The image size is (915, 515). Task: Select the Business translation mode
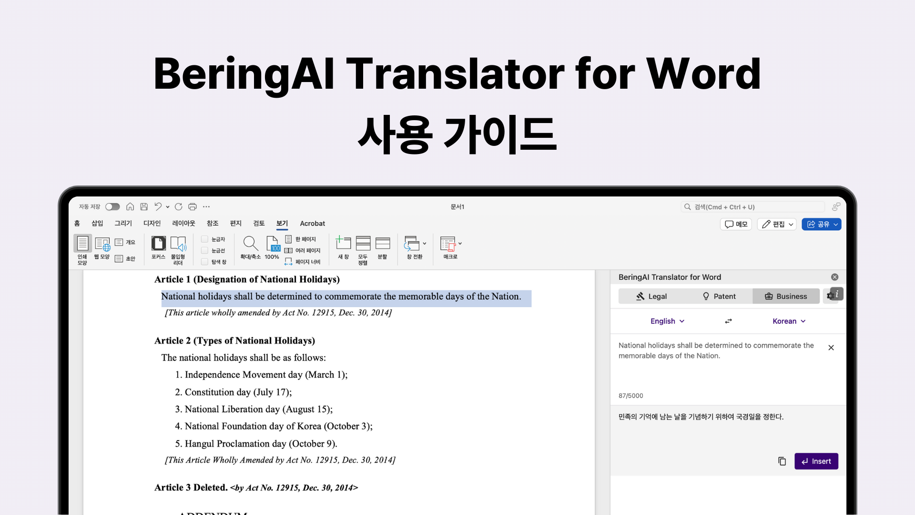(x=786, y=296)
